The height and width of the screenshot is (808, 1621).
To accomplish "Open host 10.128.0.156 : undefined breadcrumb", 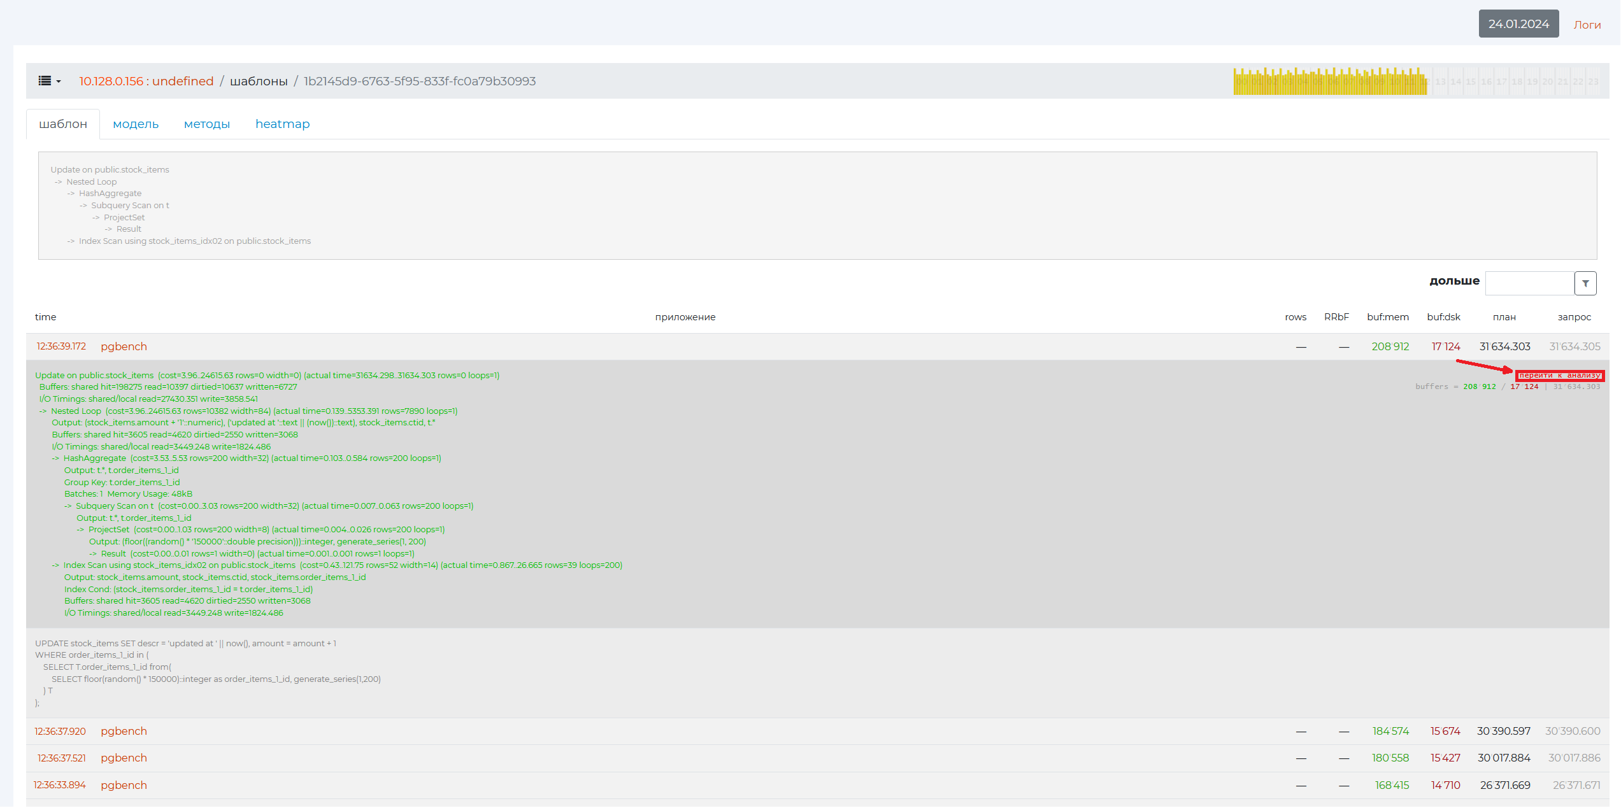I will [x=146, y=82].
